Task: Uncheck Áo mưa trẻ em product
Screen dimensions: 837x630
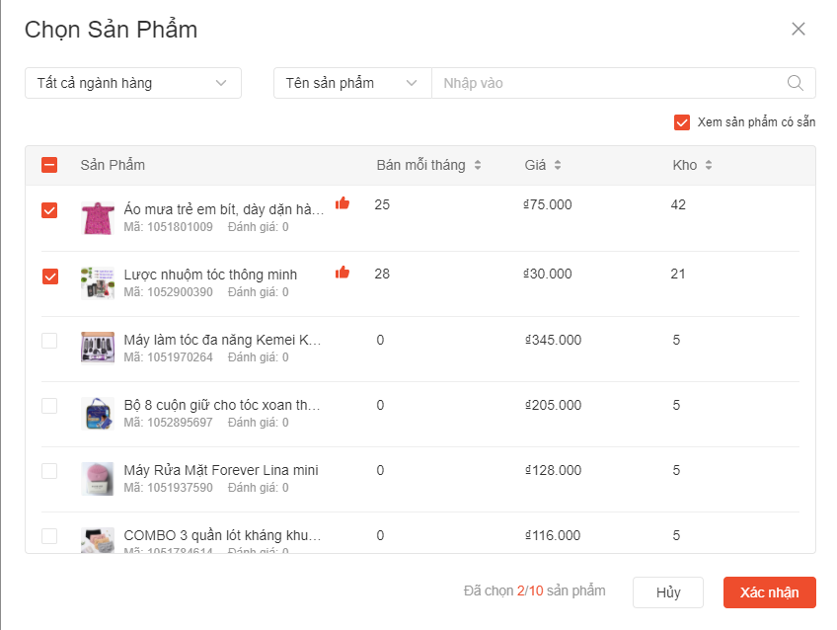Action: [x=49, y=210]
